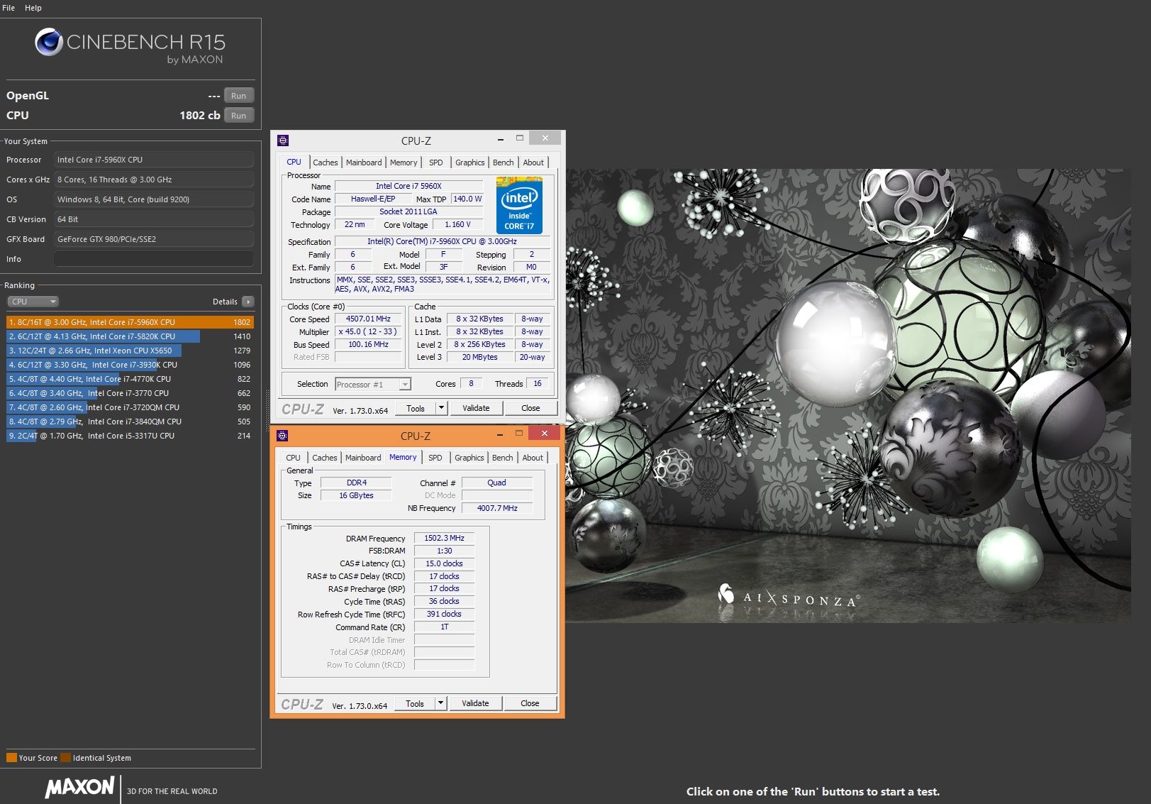Click NB Frequency value 4007.7 MHz
Screen dimensions: 1151x804
(497, 508)
